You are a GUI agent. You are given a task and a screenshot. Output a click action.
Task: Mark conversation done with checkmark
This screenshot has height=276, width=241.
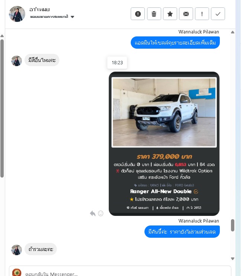coord(218,14)
